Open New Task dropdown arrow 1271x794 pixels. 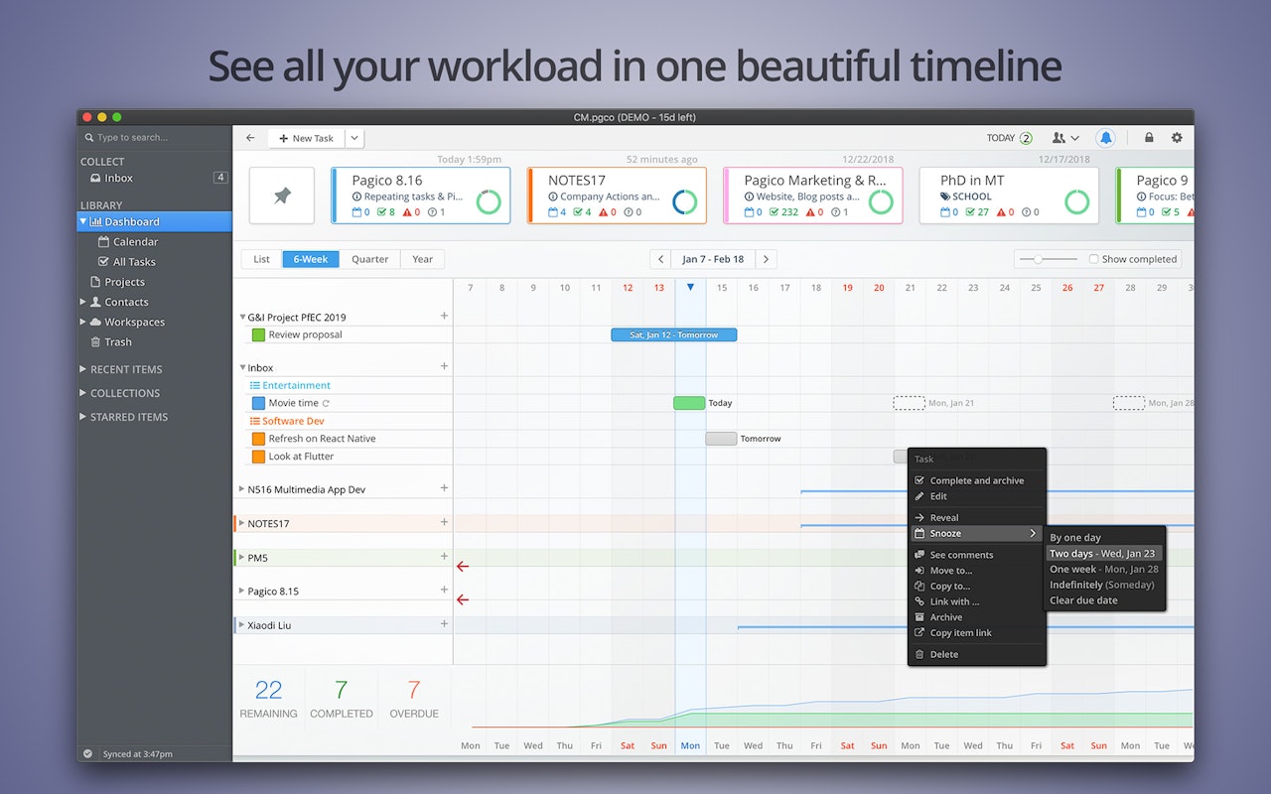pyautogui.click(x=354, y=138)
